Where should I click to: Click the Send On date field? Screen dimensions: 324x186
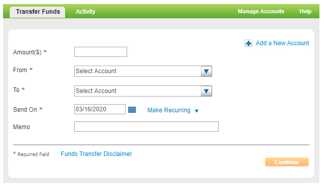point(100,109)
